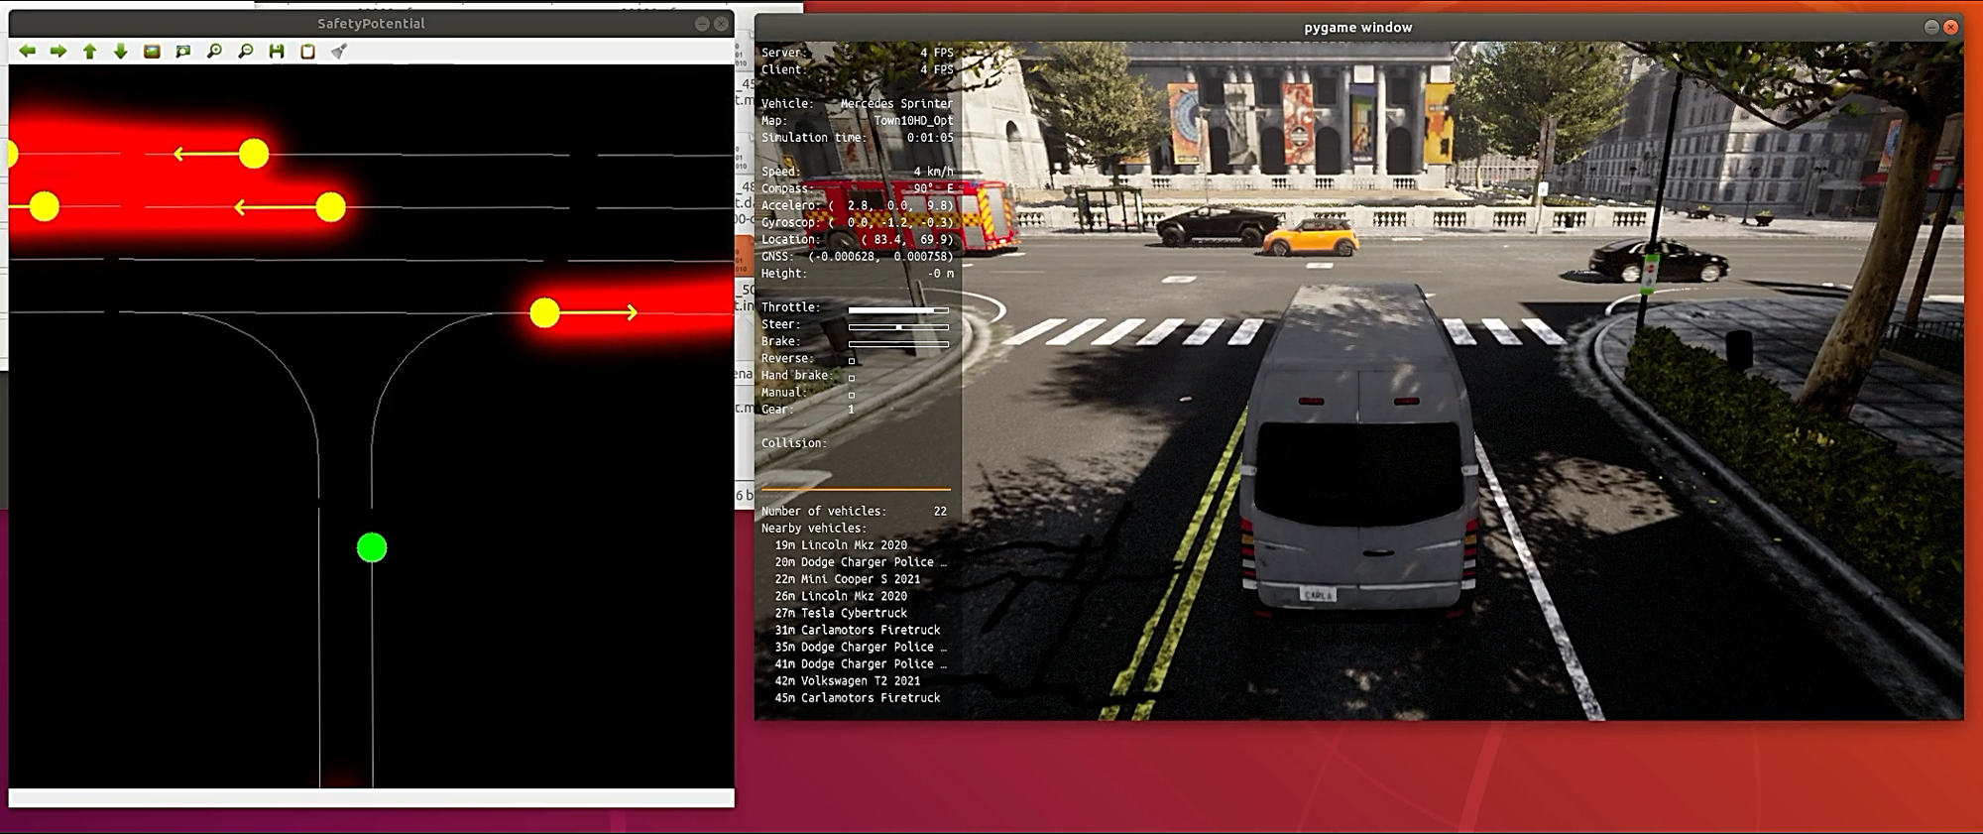
Task: Copy image using the clipboard icon
Action: (x=308, y=52)
